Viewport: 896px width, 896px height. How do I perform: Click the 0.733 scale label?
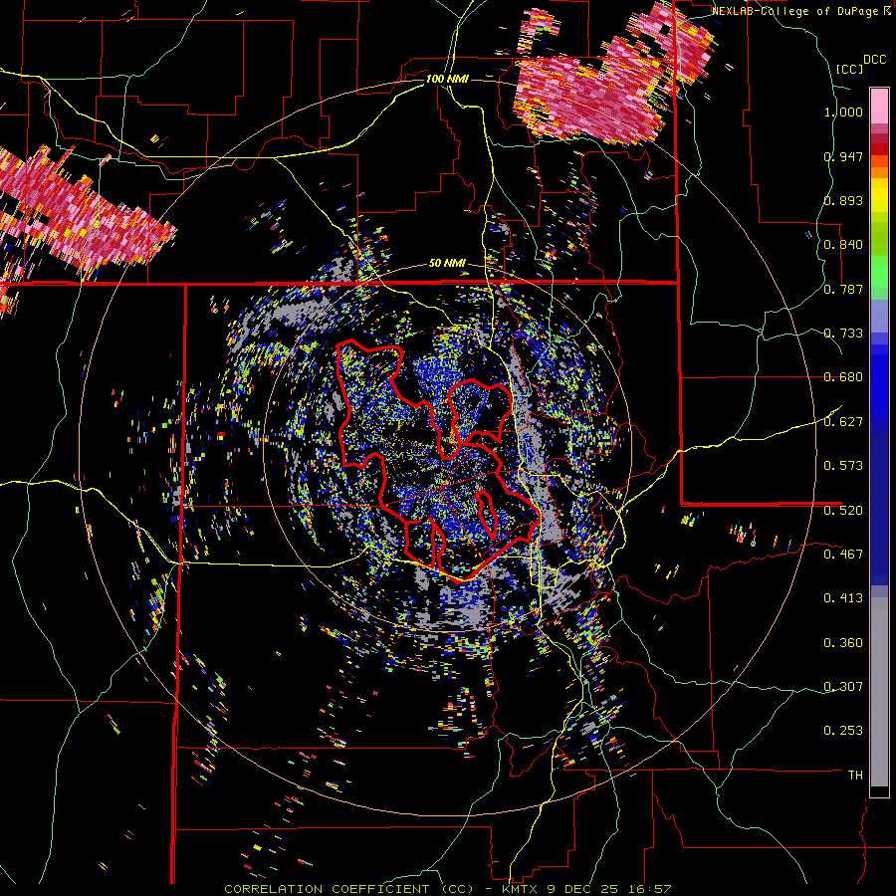point(843,334)
